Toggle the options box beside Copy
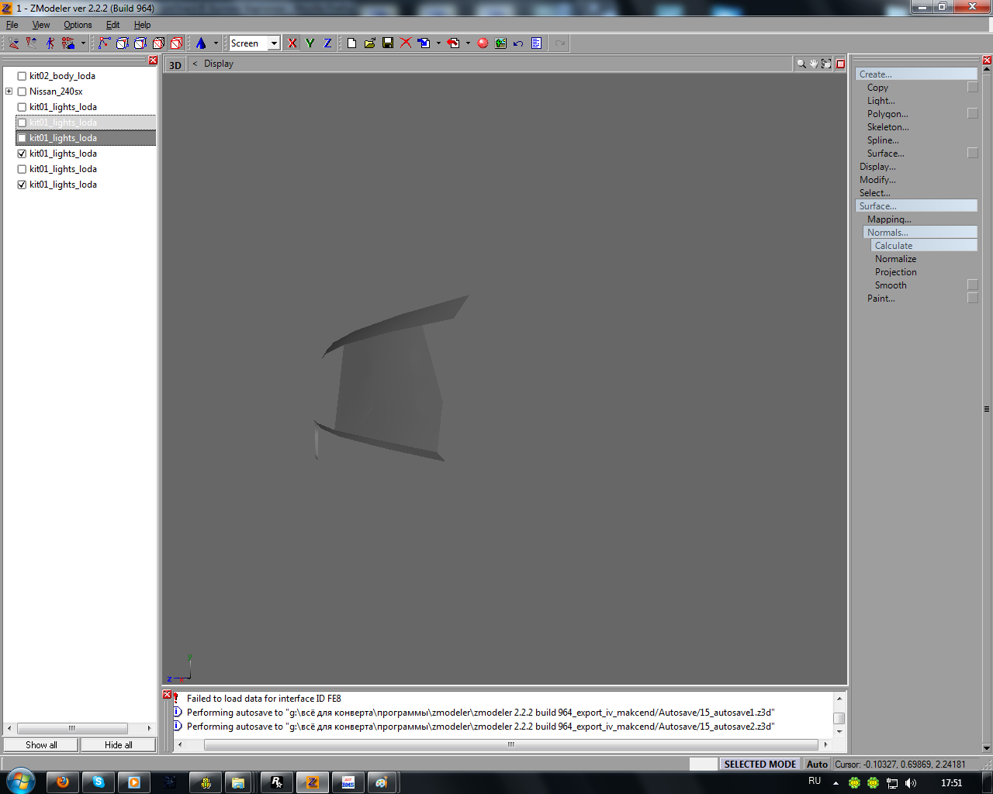Viewport: 993px width, 794px height. point(972,88)
